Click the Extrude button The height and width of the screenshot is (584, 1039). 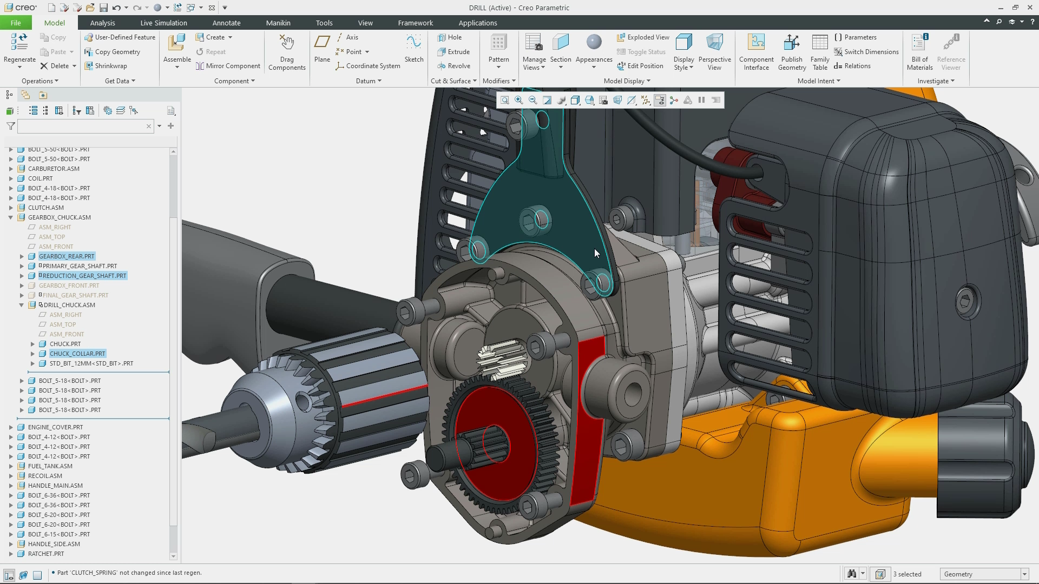tap(453, 52)
